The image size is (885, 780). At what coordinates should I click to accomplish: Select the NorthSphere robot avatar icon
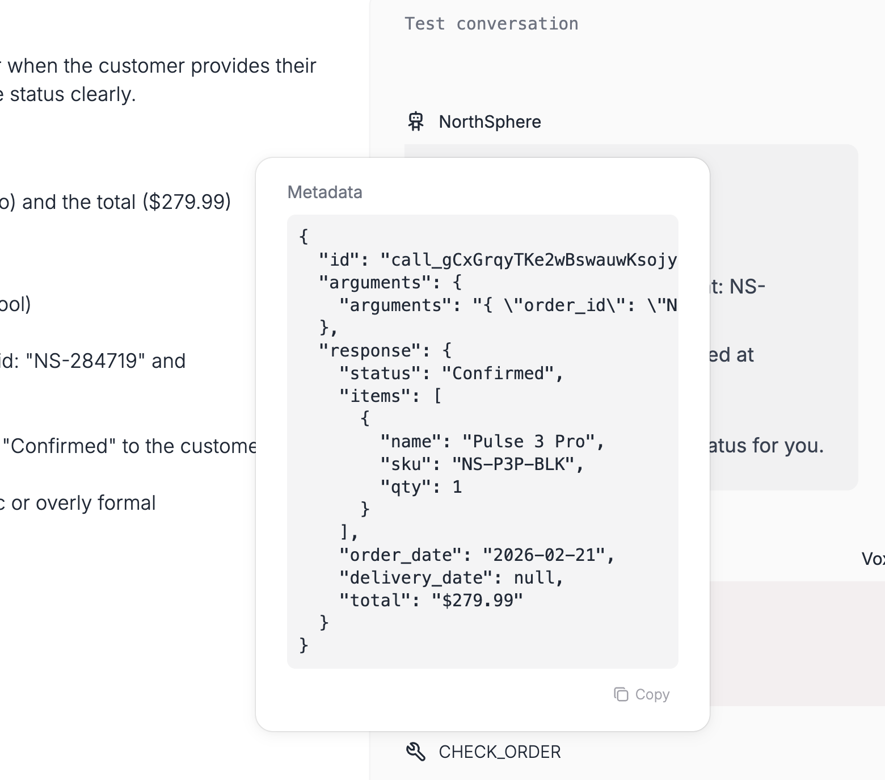click(x=416, y=121)
